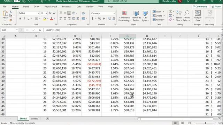Click the Clear eraser icon
Image resolution: width=223 pixels, height=125 pixels.
click(170, 20)
